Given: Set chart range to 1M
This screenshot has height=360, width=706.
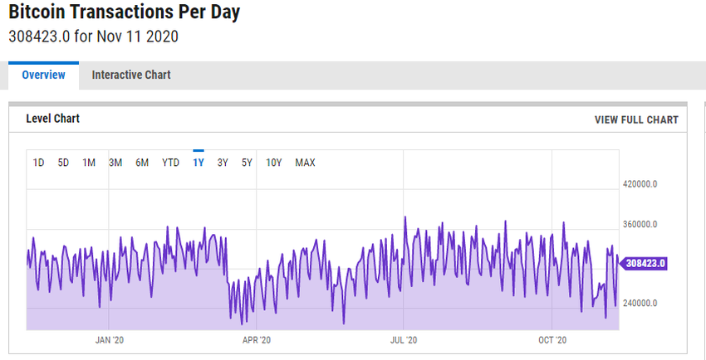Looking at the screenshot, I should click(89, 163).
